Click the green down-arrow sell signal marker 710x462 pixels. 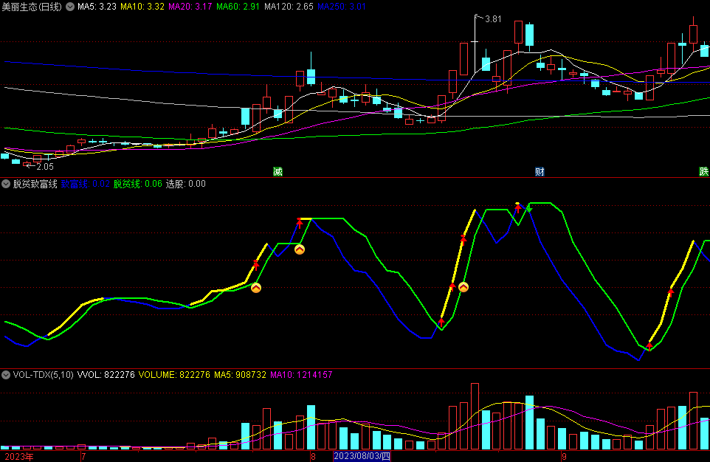[529, 209]
